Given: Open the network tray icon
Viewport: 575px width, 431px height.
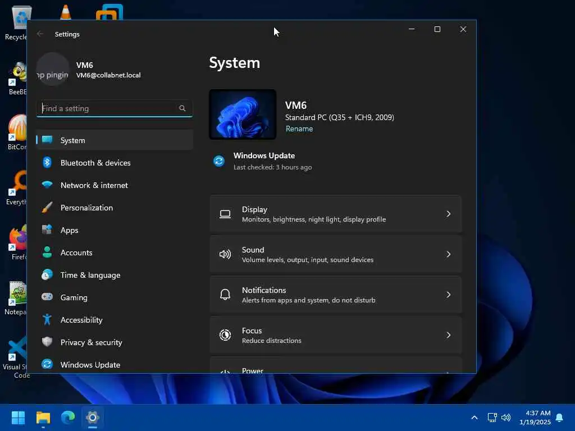Looking at the screenshot, I should pyautogui.click(x=492, y=418).
